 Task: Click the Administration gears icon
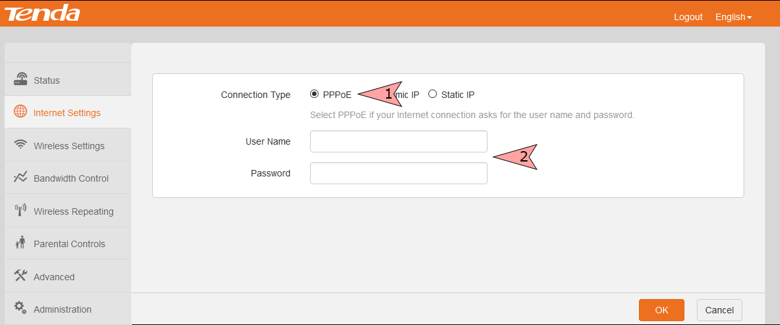21,308
